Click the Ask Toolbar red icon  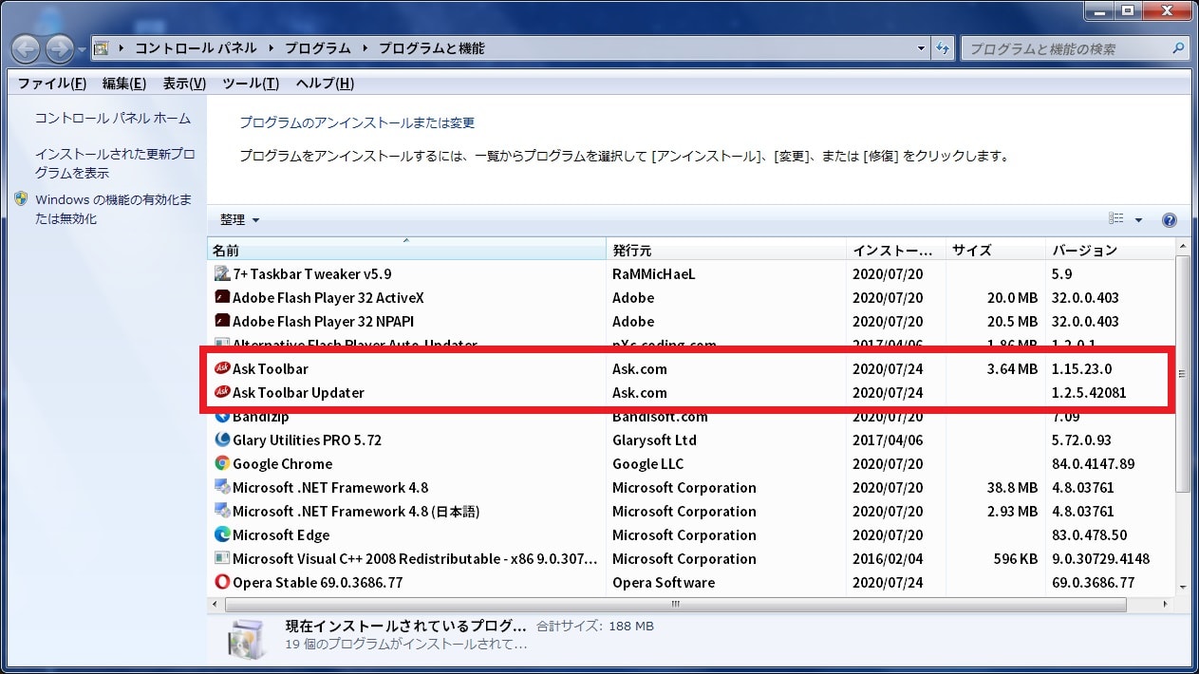click(x=222, y=368)
